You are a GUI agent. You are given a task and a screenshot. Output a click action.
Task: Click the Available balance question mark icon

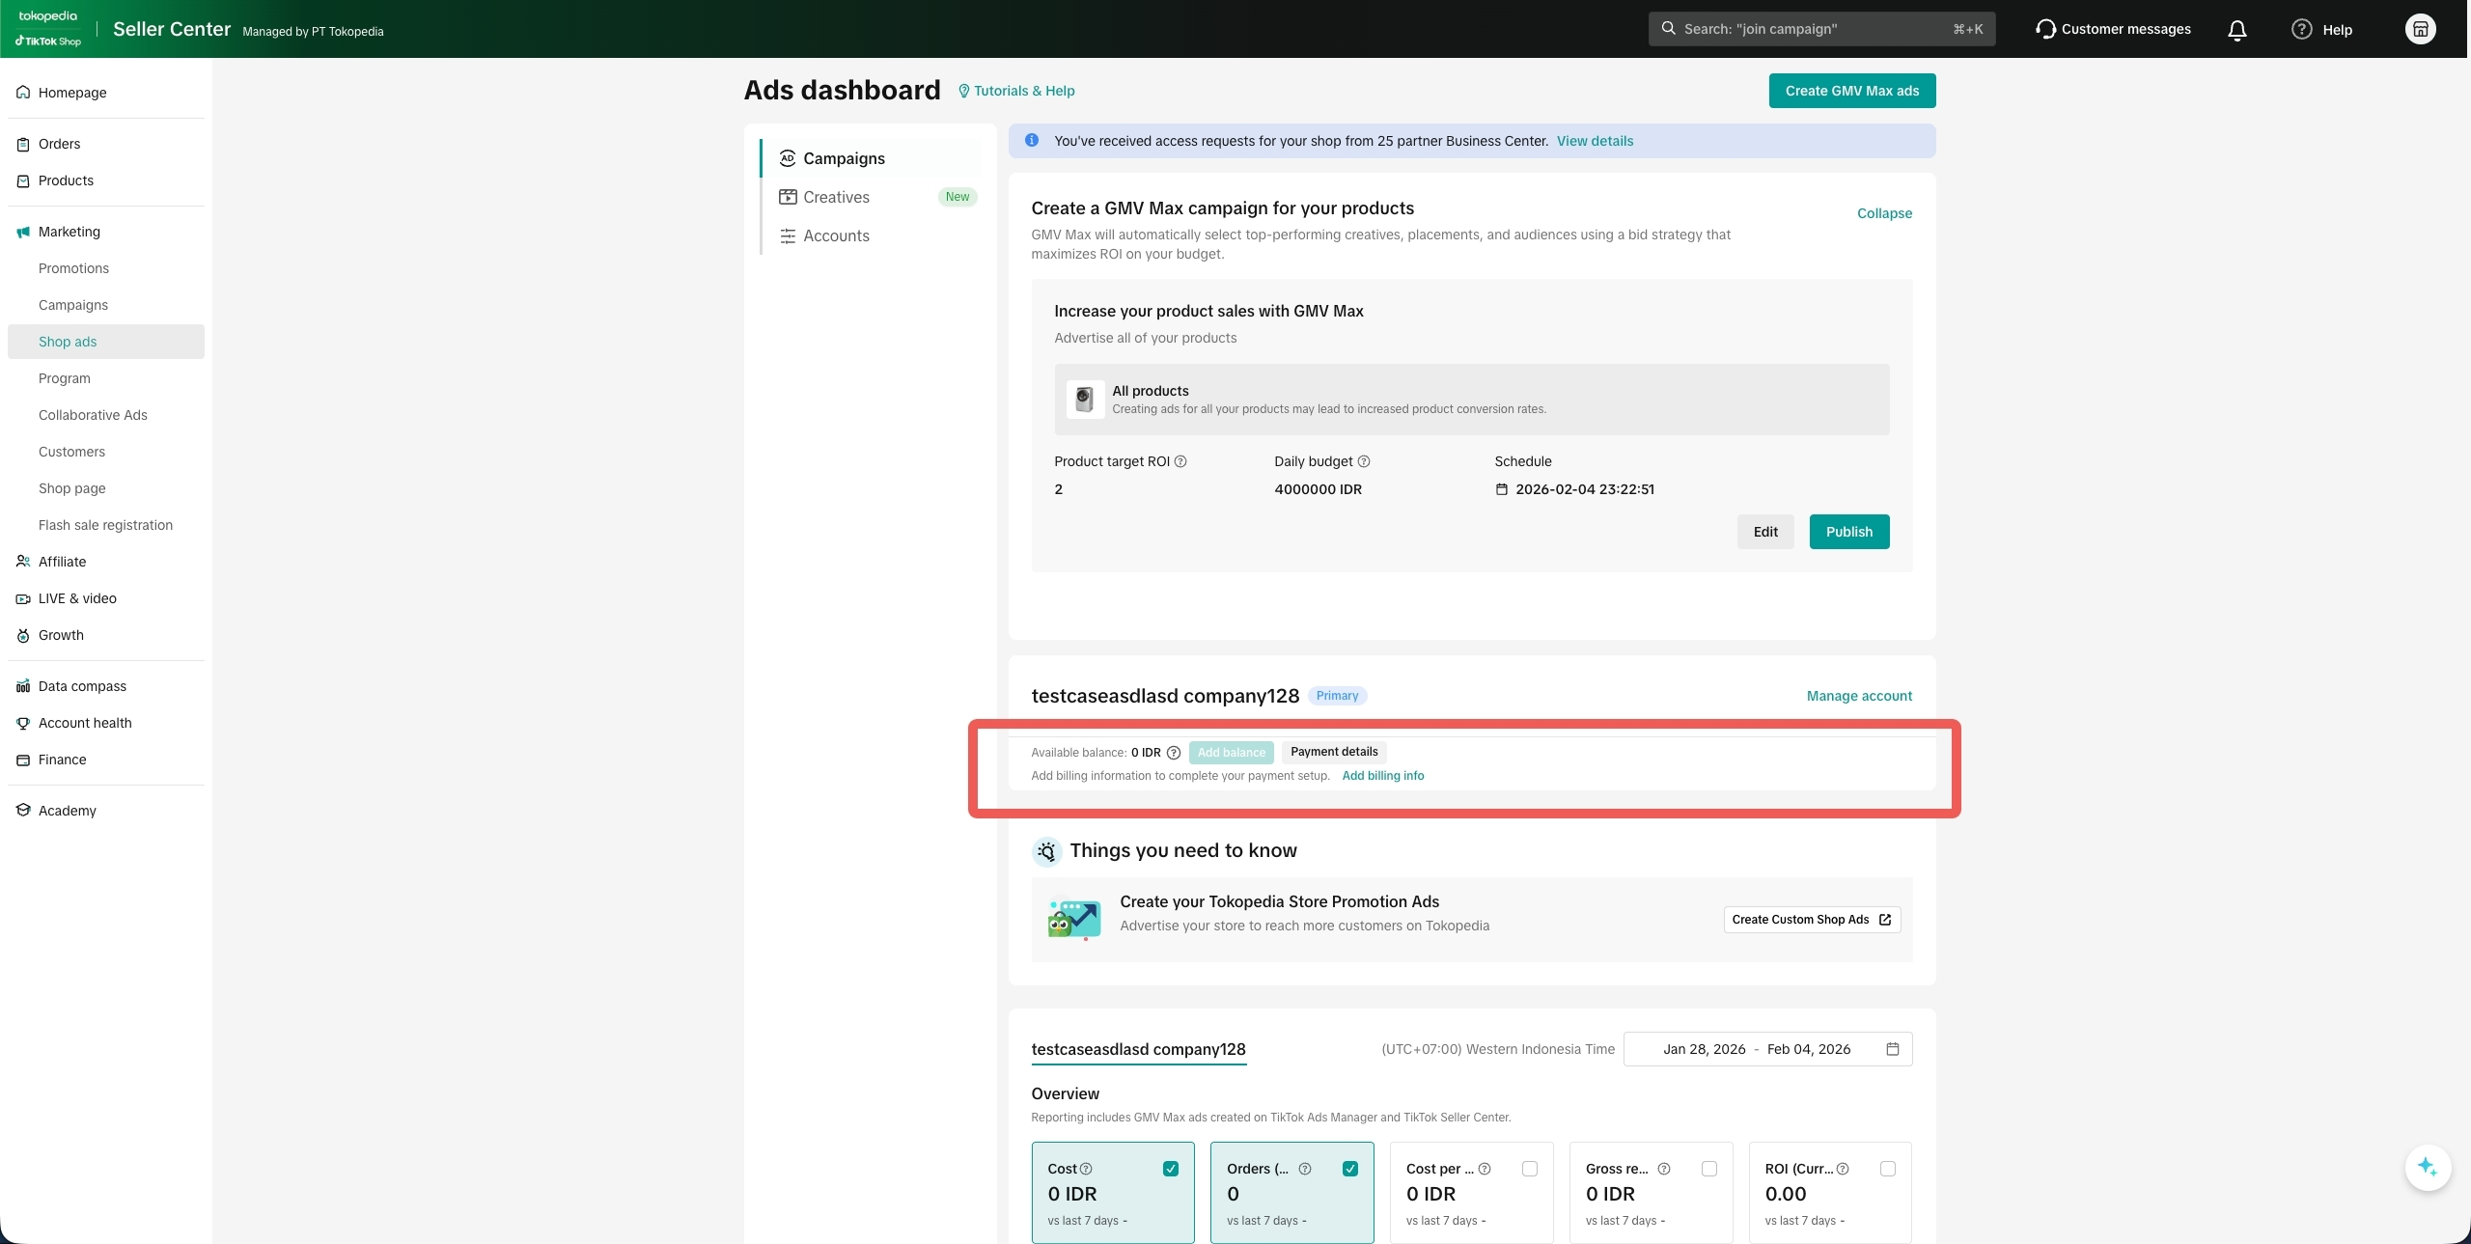click(1174, 753)
